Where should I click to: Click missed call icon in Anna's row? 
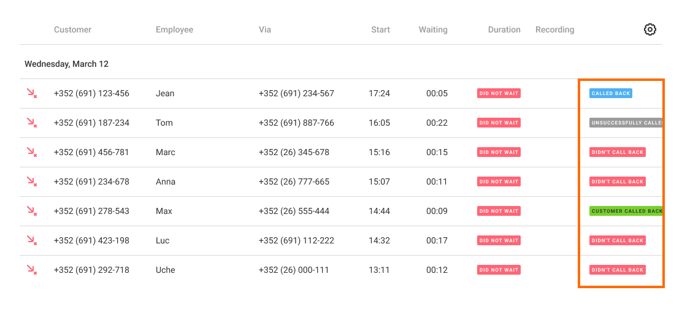click(x=31, y=181)
